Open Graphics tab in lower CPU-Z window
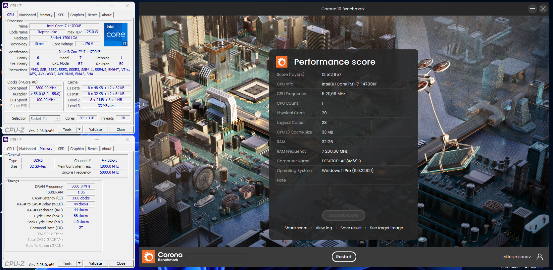The image size is (553, 270). [77, 149]
